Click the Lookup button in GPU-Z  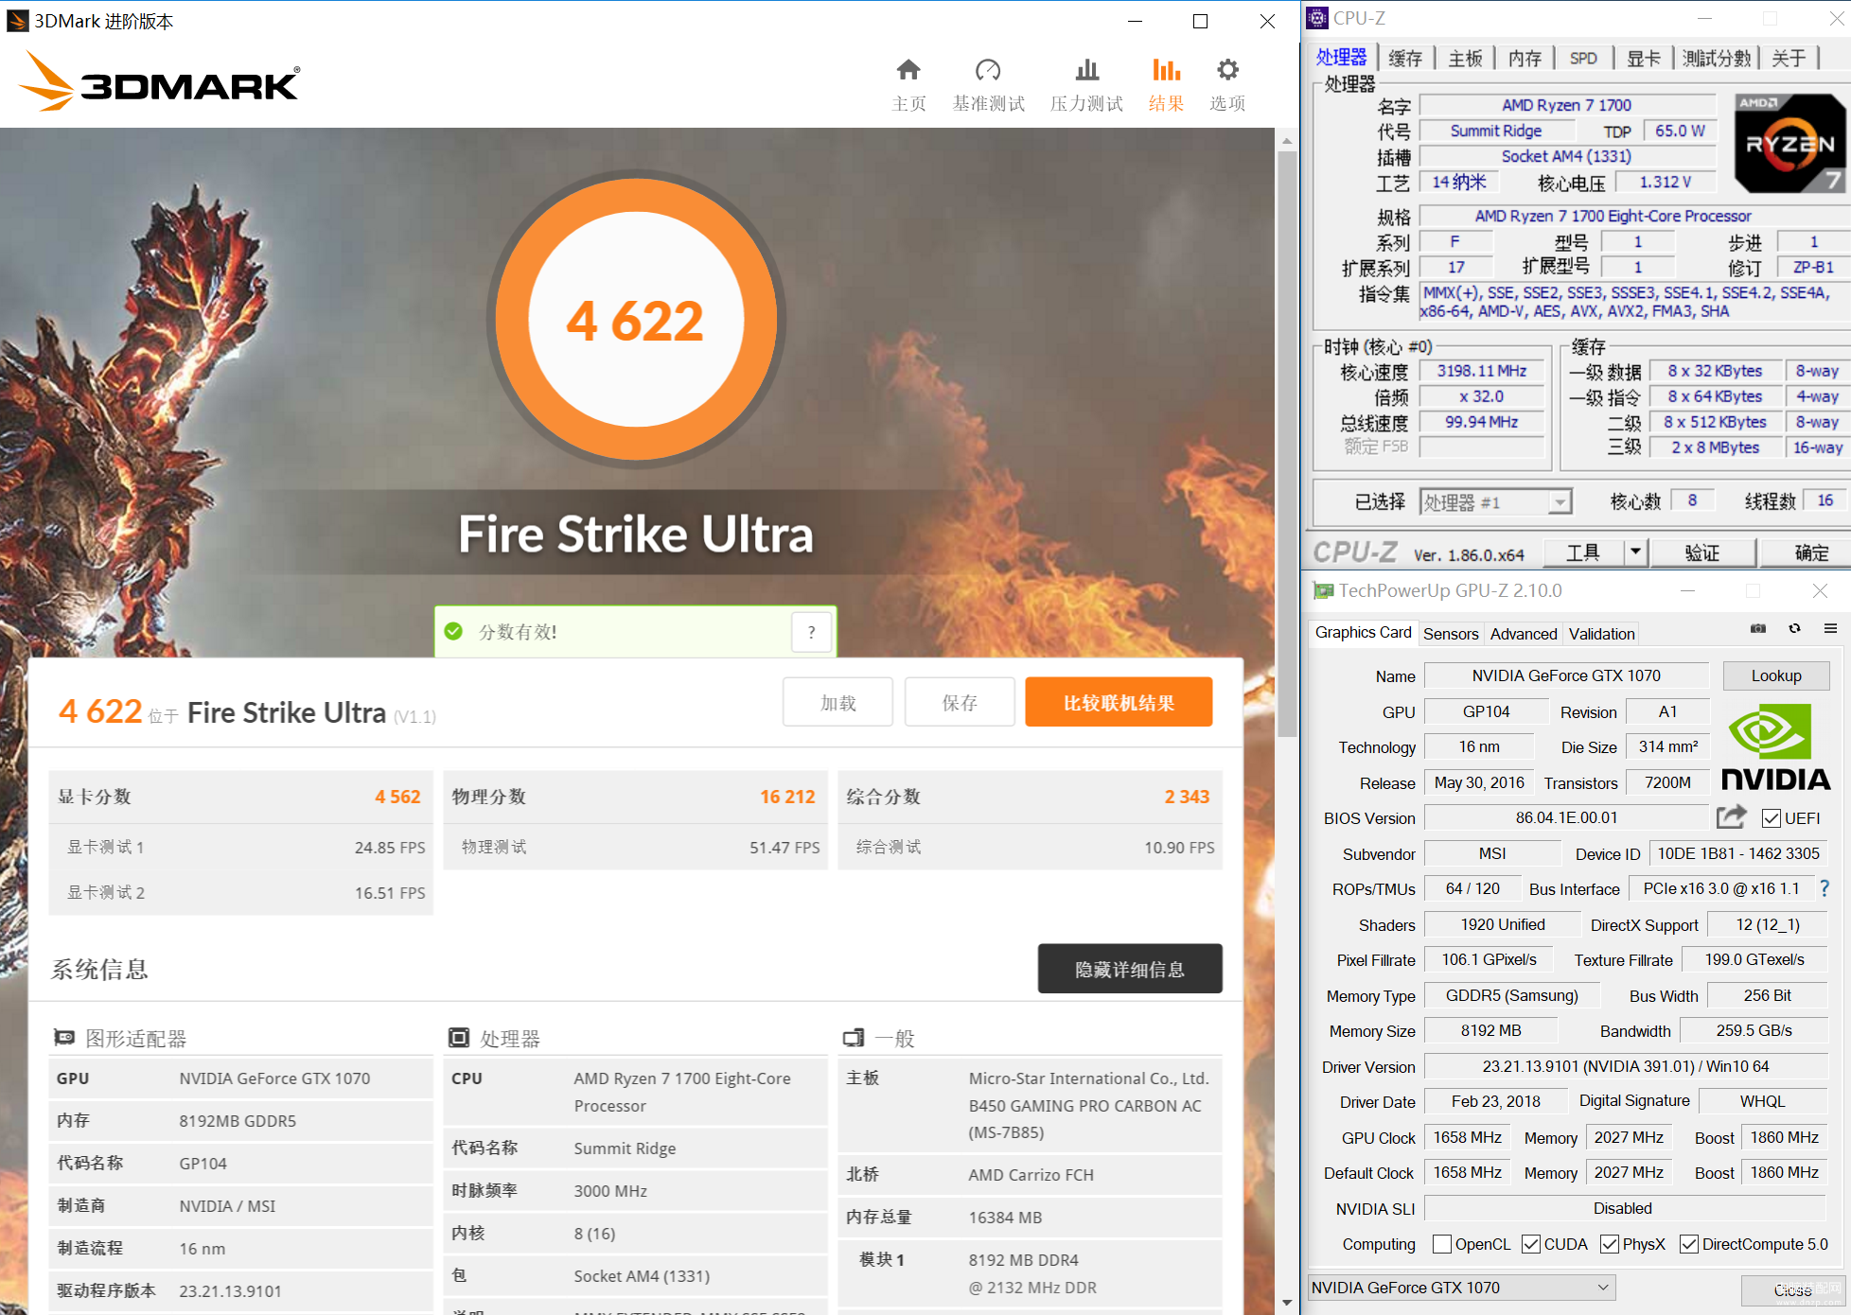(x=1776, y=675)
